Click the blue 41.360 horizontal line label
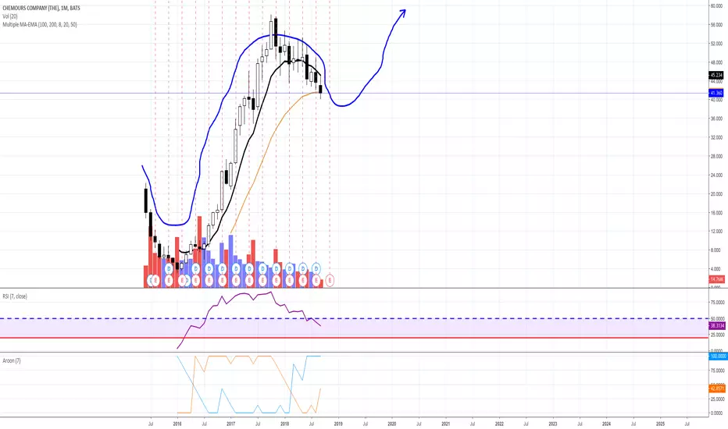This screenshot has height=429, width=728. tap(716, 94)
